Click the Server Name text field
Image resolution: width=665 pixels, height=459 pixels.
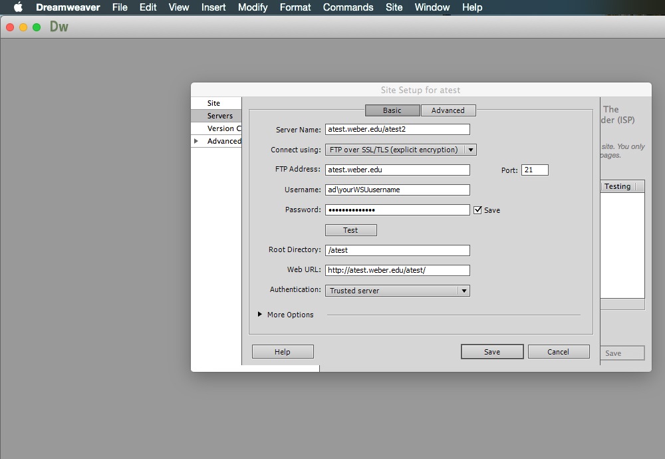pos(397,130)
